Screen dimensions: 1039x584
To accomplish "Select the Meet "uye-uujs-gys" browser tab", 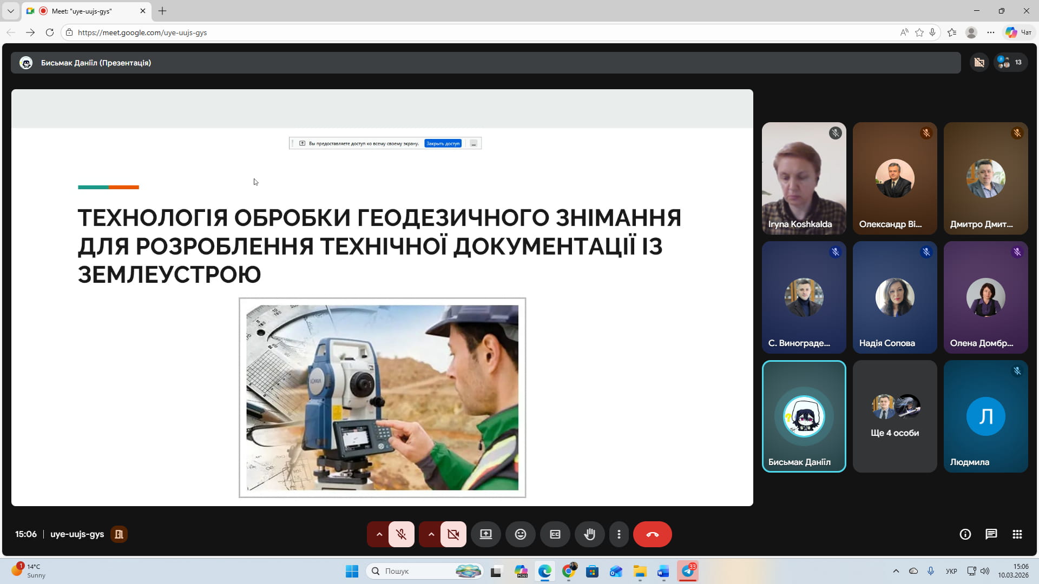I will pos(87,11).
